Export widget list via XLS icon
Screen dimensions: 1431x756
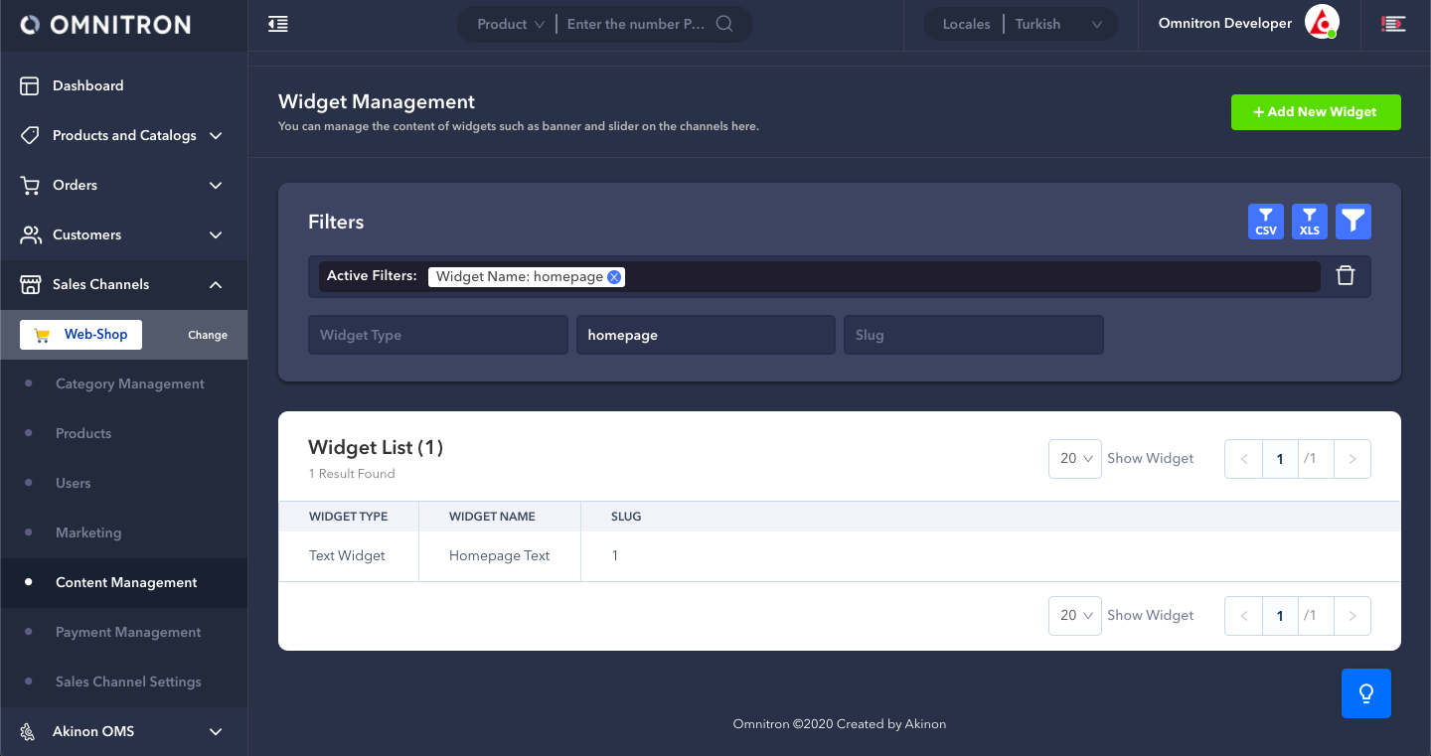(1310, 222)
